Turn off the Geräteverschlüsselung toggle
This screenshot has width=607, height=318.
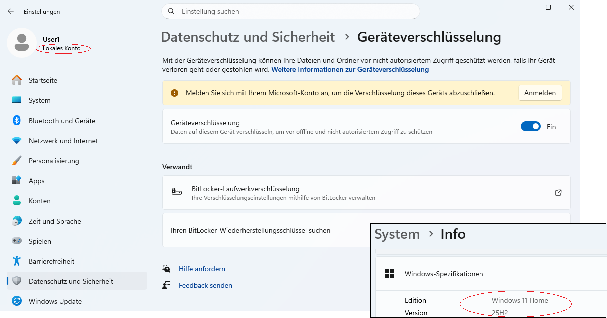(531, 127)
